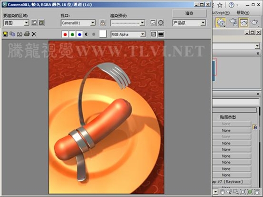Click the lock icon beside the map list
Viewport: 263px width, 197px height.
click(255, 128)
